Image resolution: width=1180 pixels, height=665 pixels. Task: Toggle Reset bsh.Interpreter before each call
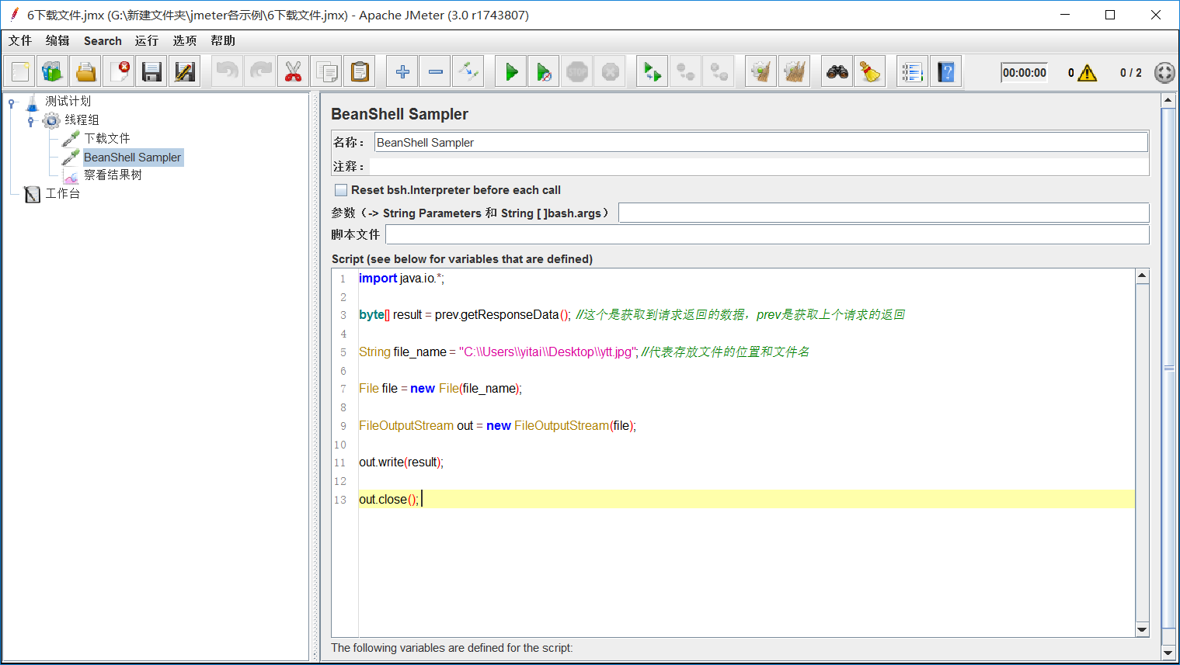coord(341,189)
